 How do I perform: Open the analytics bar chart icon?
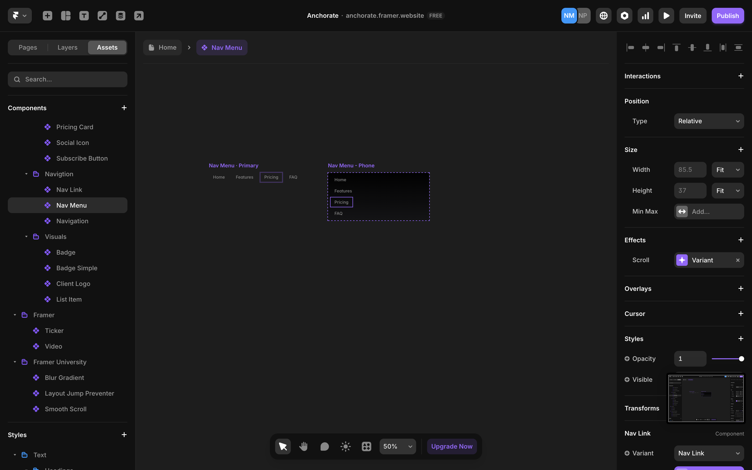(x=645, y=16)
